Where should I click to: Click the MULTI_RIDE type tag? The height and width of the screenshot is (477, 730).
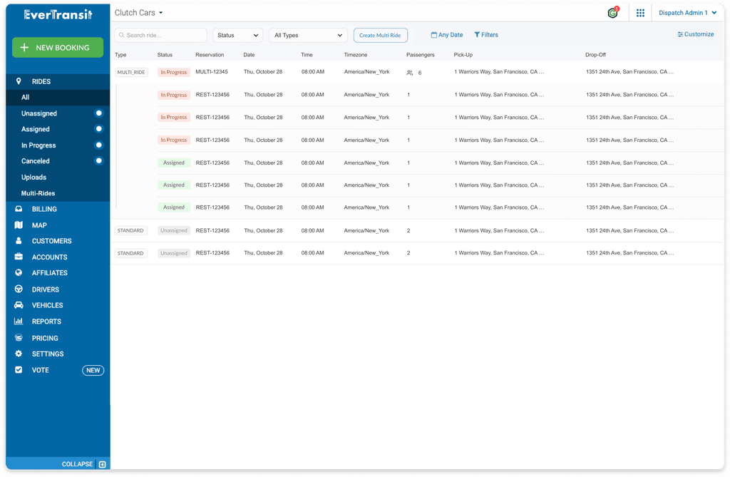point(131,72)
